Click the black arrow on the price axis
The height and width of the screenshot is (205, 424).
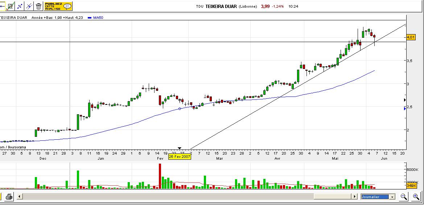(405, 100)
